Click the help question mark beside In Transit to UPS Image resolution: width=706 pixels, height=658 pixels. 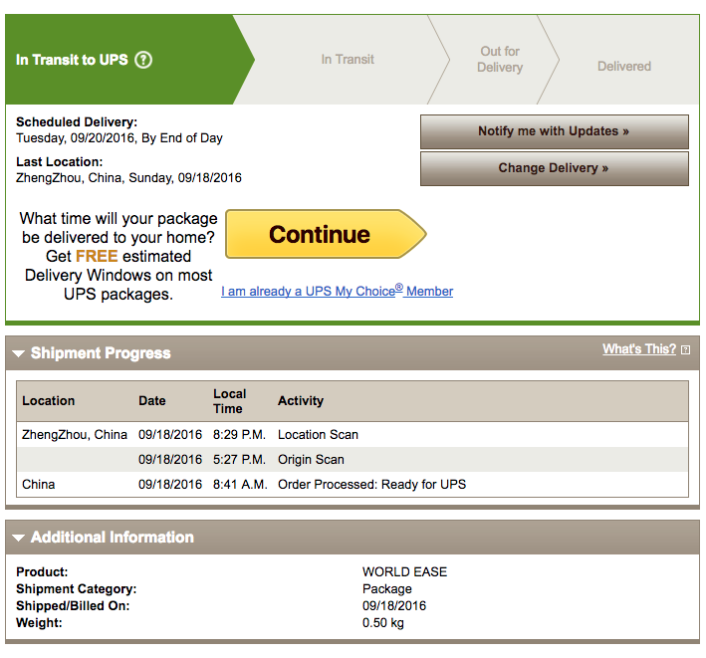(x=143, y=60)
